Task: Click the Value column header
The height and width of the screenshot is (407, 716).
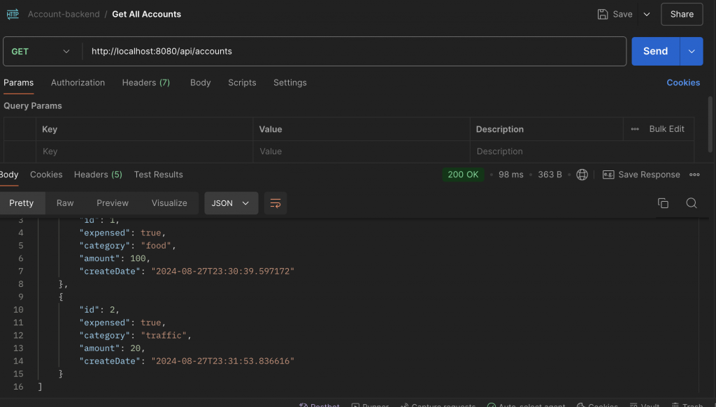Action: (271, 129)
